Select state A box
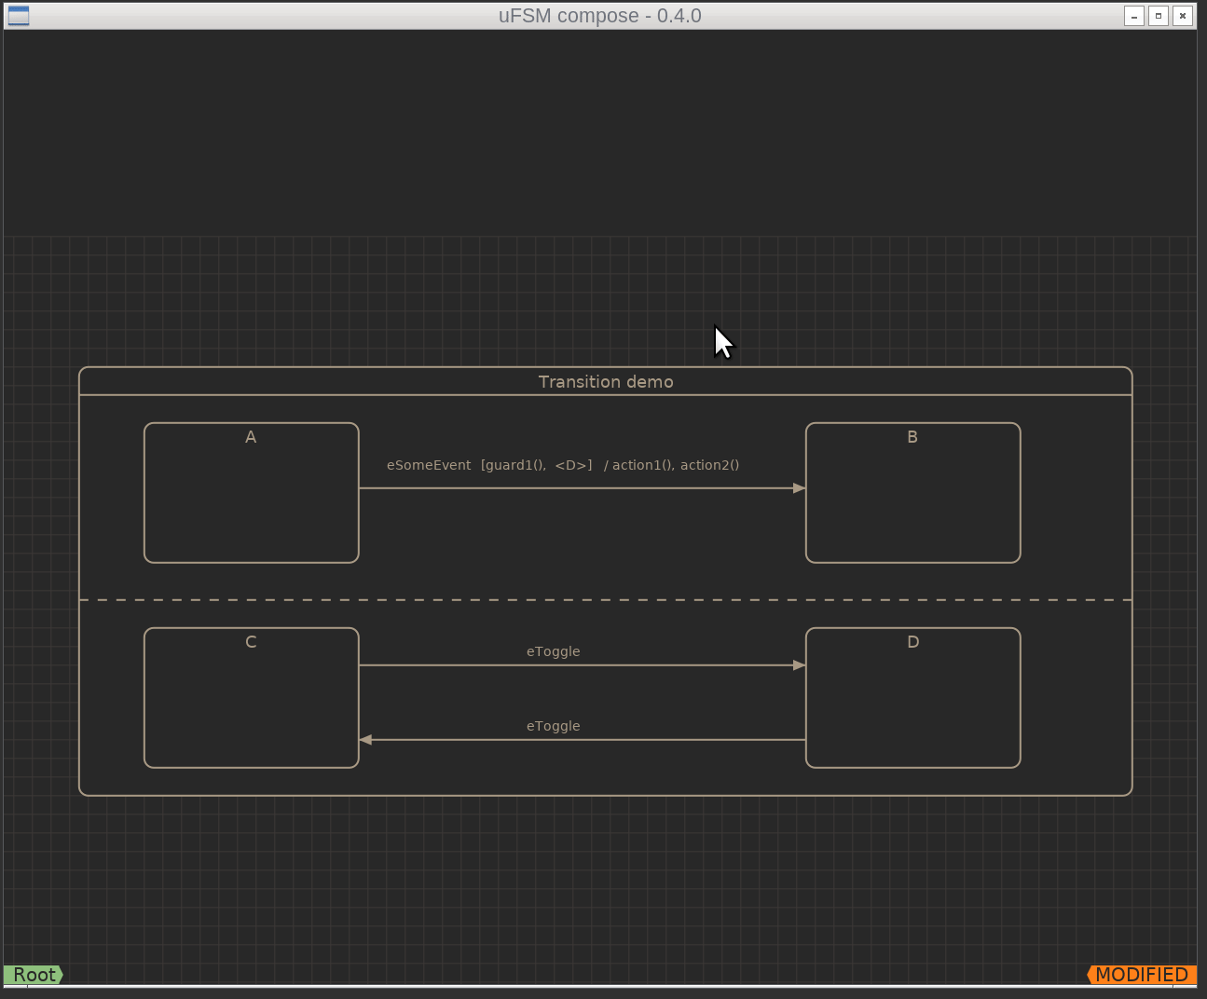Viewport: 1207px width, 999px height. [252, 493]
